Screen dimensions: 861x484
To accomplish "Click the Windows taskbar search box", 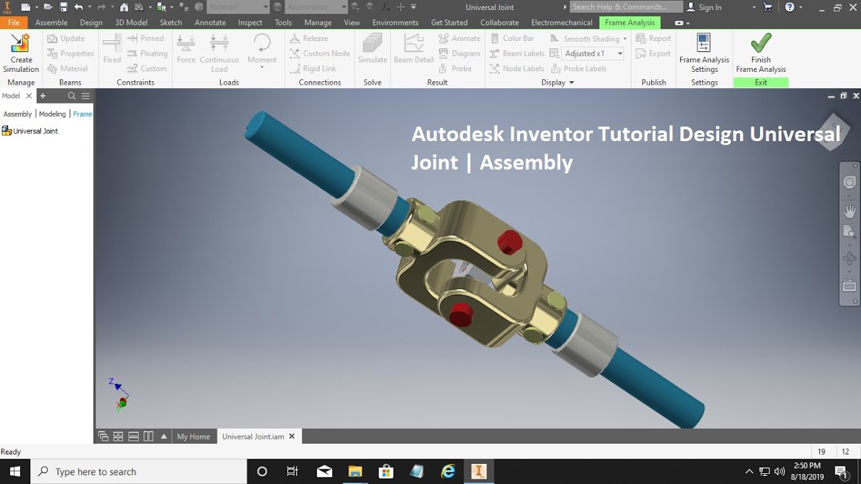I will point(140,471).
